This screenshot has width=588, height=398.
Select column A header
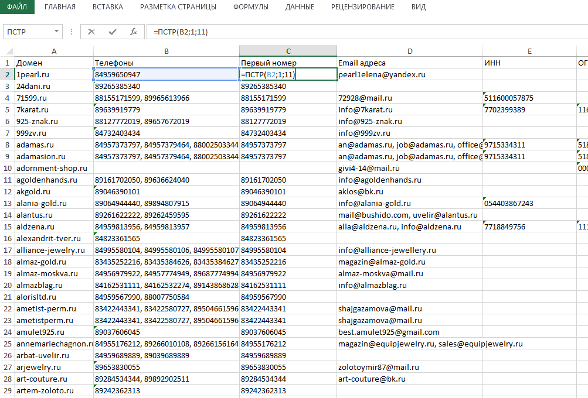click(x=54, y=52)
